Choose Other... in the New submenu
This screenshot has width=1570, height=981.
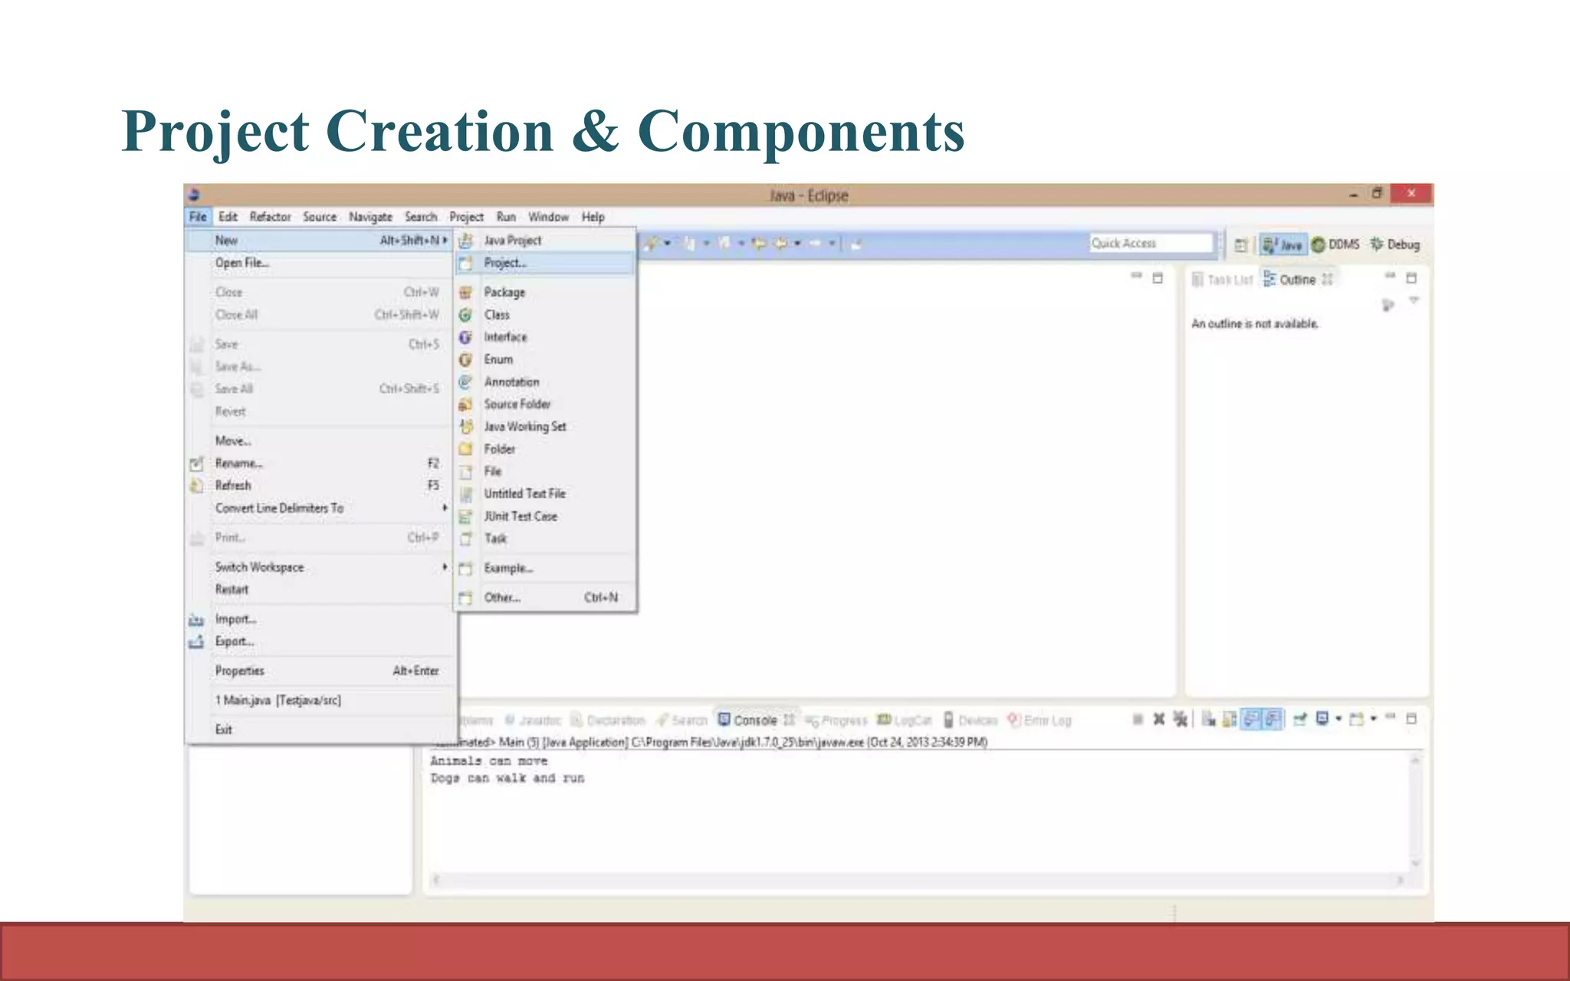click(546, 598)
